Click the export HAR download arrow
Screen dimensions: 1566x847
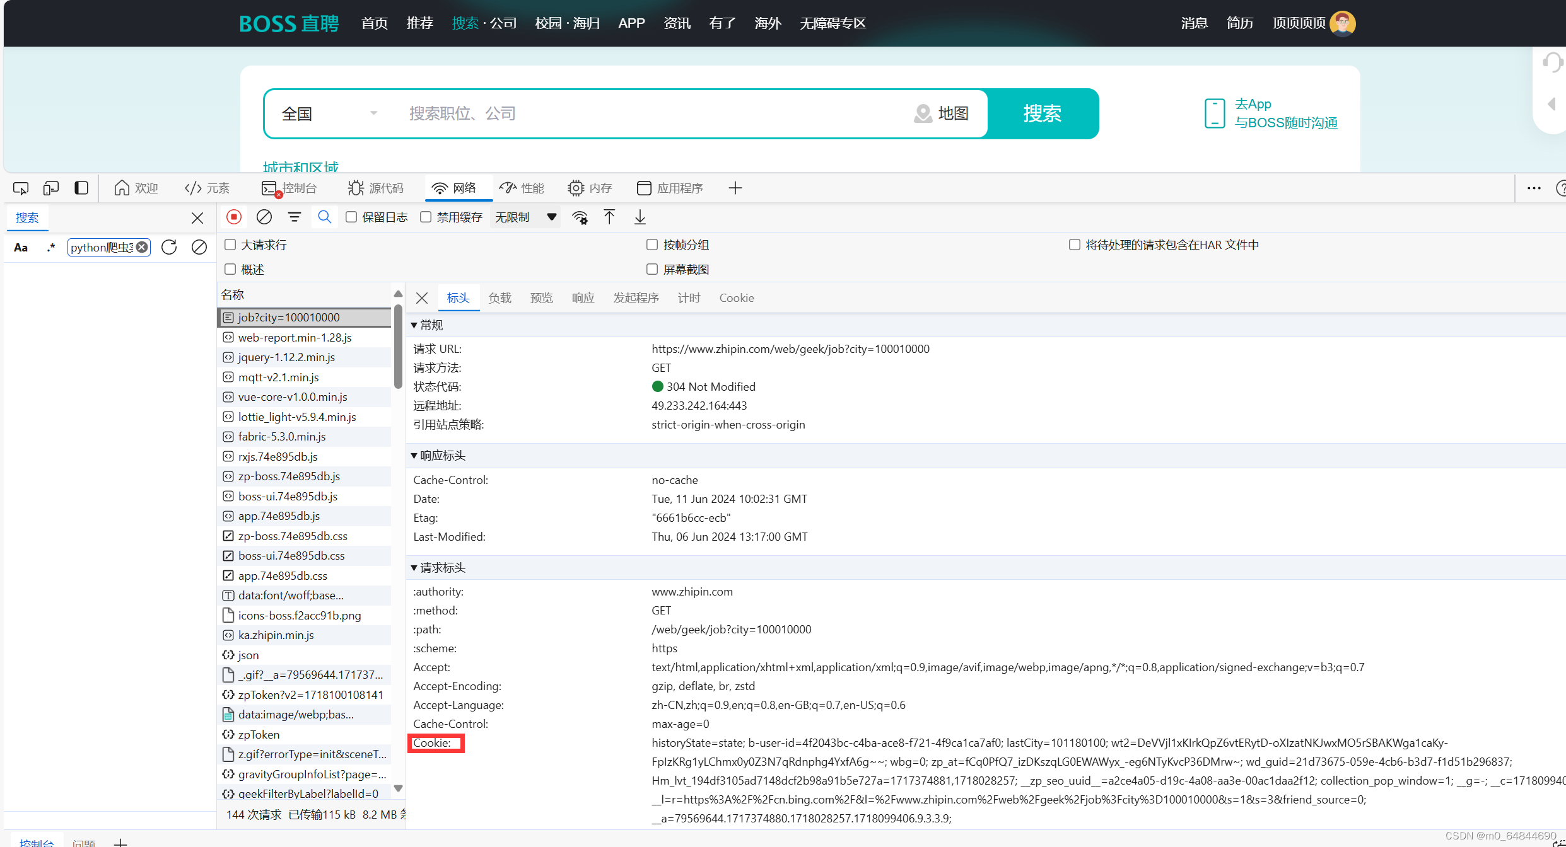640,217
